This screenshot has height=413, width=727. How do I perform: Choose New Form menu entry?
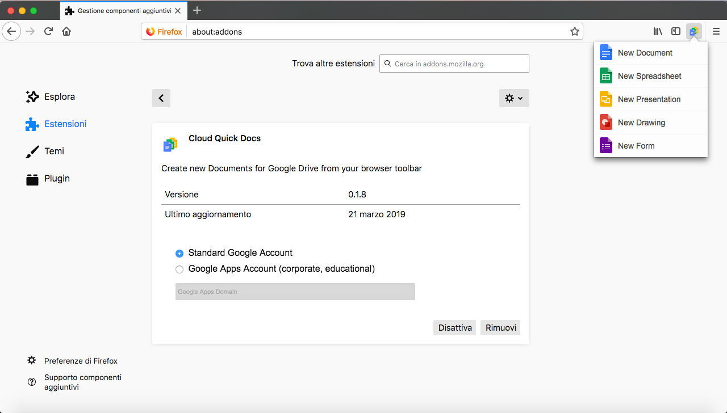pyautogui.click(x=651, y=146)
